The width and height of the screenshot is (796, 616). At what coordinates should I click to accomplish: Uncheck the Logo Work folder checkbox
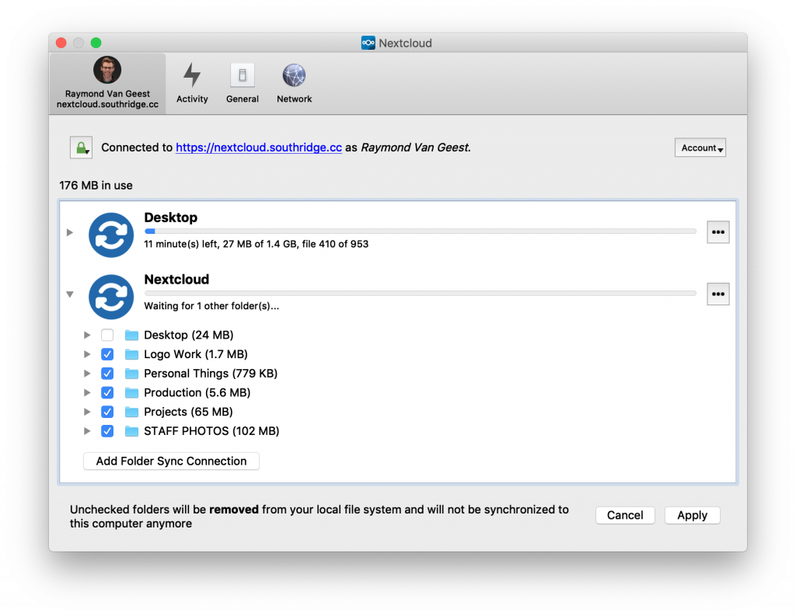(107, 354)
